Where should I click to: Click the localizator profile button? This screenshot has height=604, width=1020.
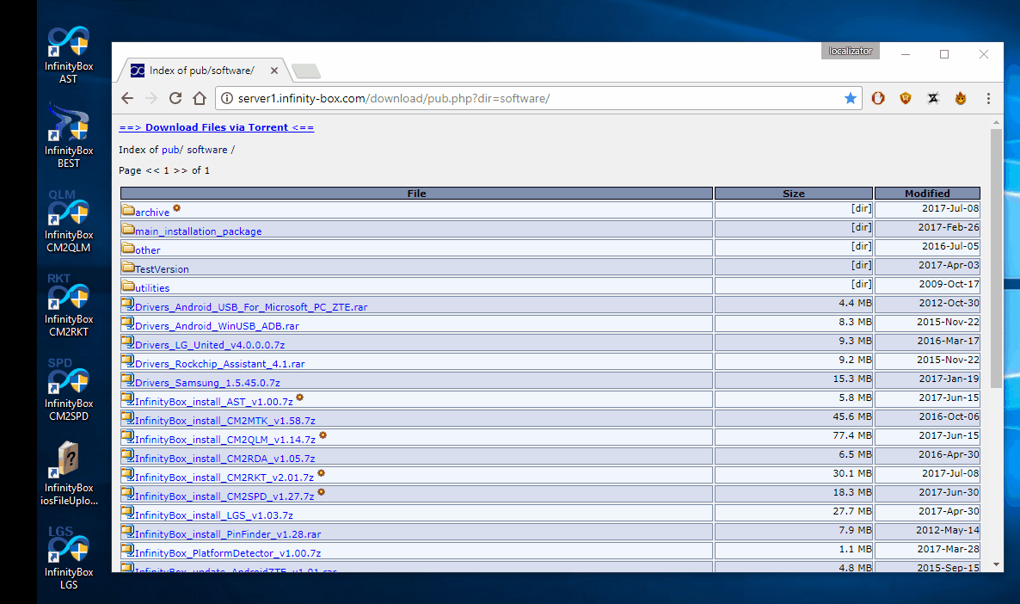tap(851, 51)
